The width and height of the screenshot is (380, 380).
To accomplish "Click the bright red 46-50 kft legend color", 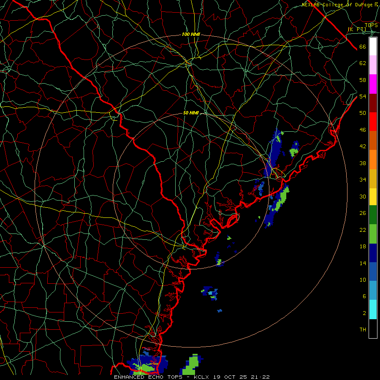I will pos(373,122).
